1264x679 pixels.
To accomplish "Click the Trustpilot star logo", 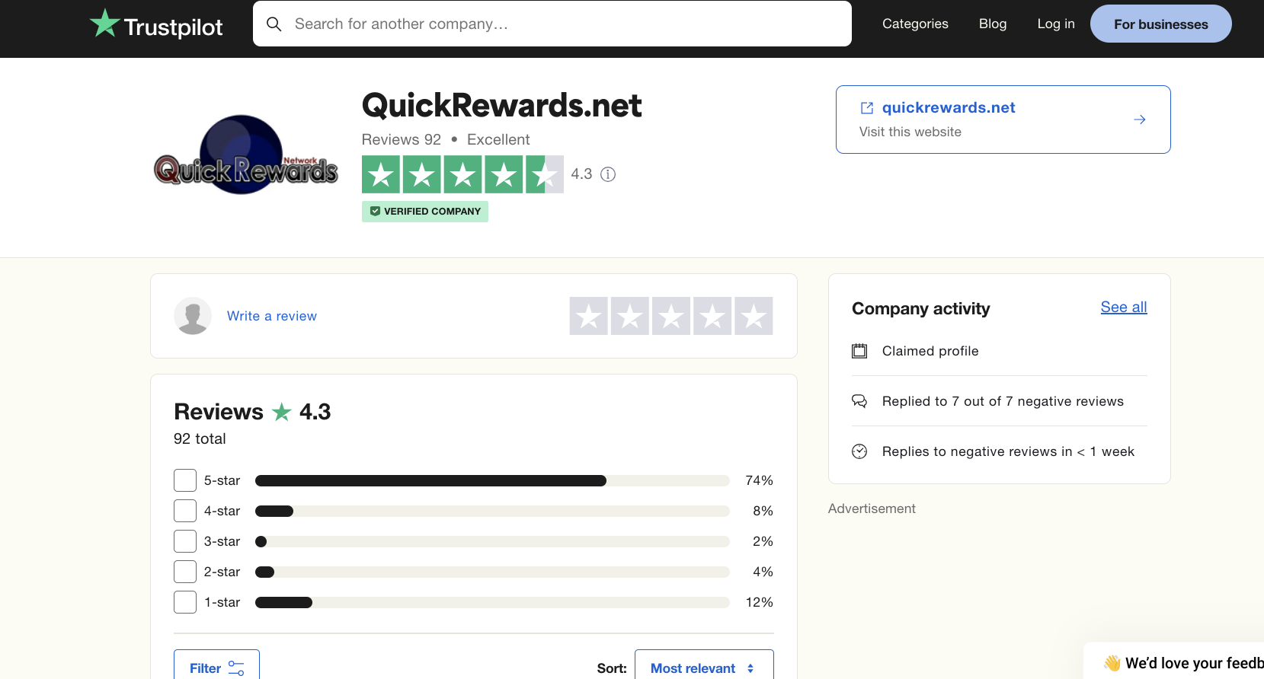I will coord(104,23).
